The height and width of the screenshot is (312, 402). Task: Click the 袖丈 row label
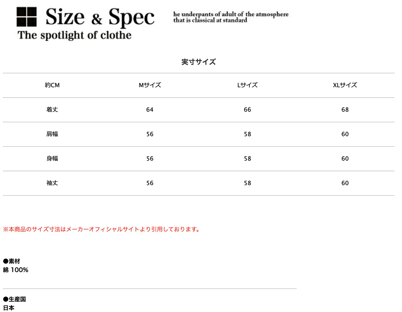(x=52, y=183)
